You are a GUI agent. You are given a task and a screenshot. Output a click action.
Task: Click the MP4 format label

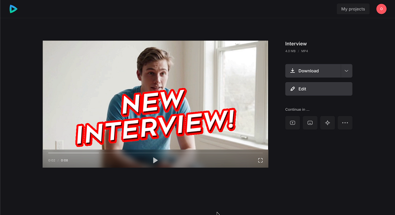305,51
